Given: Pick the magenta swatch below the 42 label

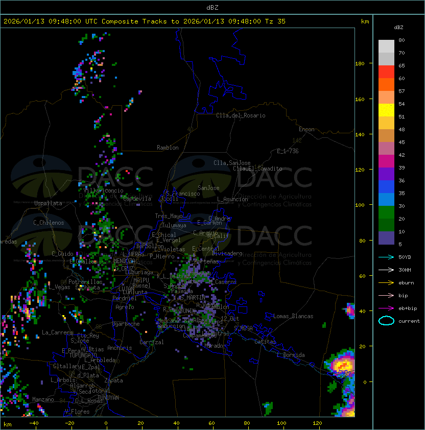Looking at the screenshot, I should click(386, 161).
